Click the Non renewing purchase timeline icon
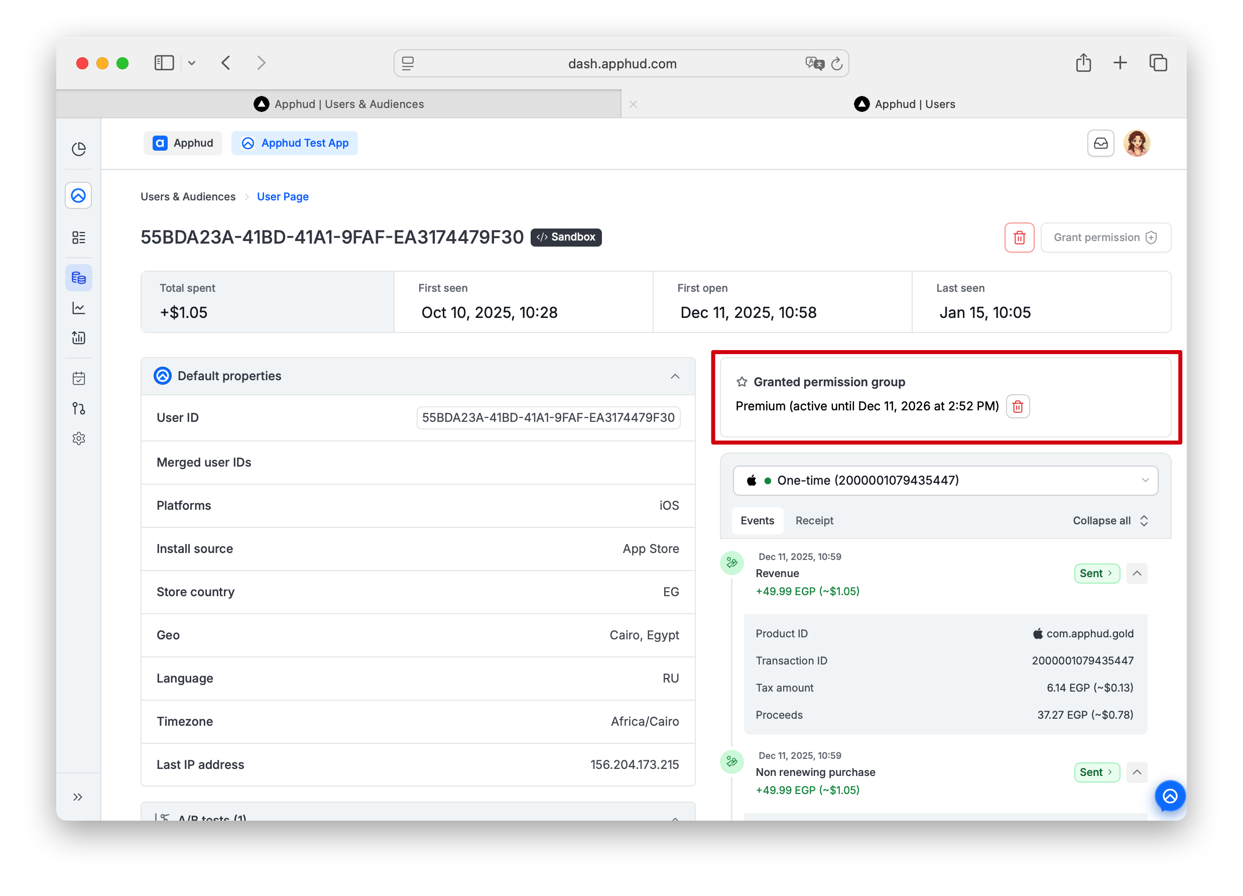Image resolution: width=1243 pixels, height=896 pixels. 731,762
